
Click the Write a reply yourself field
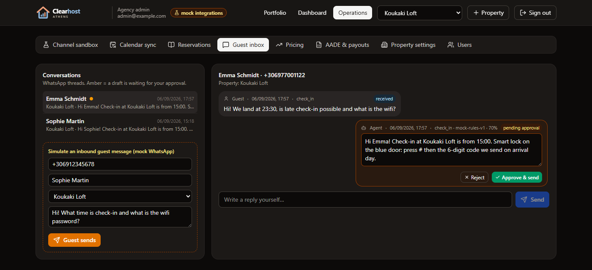tap(365, 200)
